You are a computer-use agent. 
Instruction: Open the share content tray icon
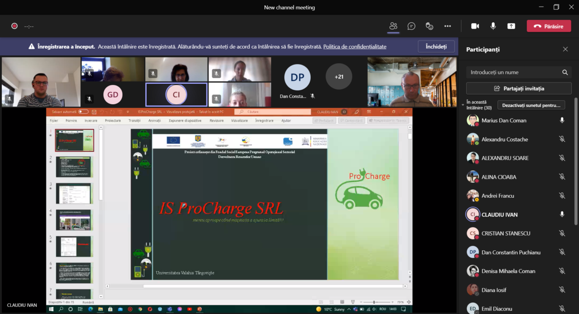(511, 26)
